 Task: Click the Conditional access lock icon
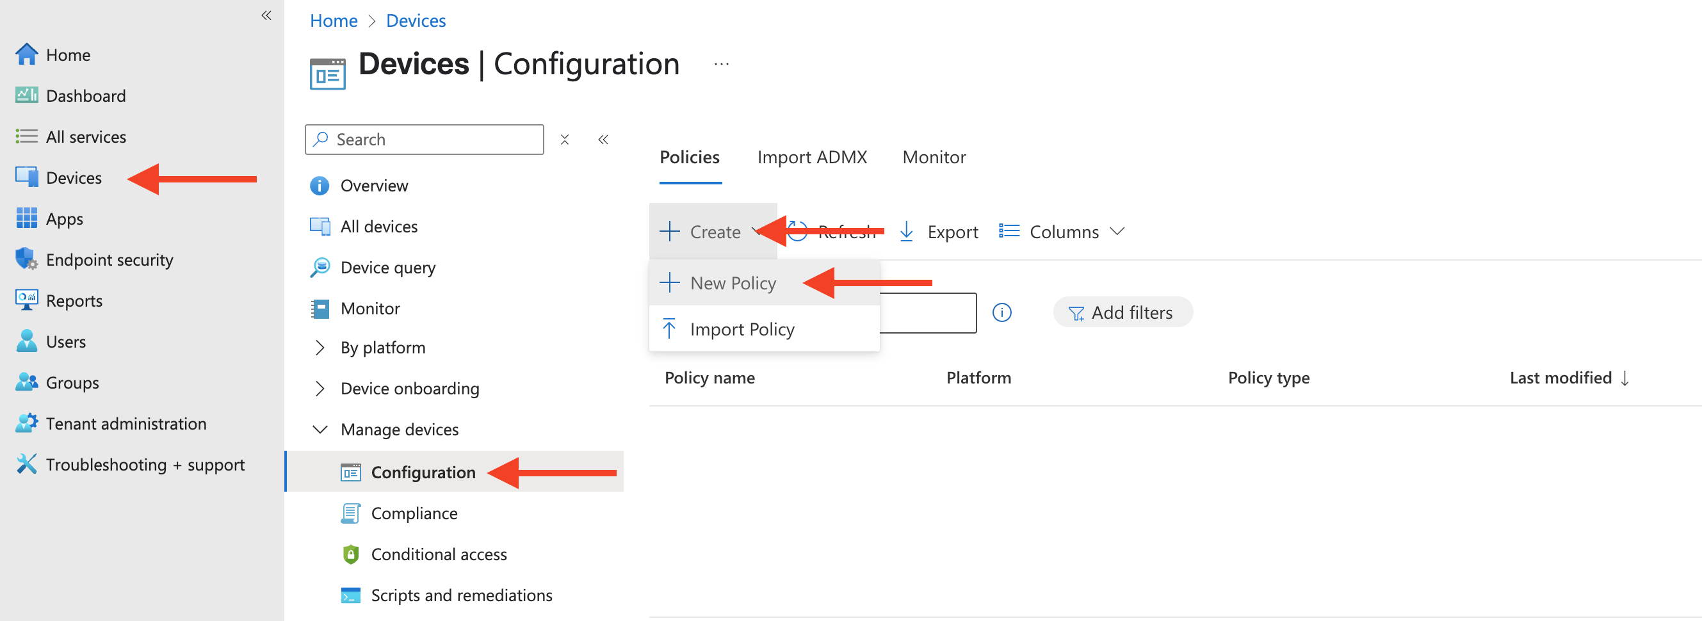coord(351,554)
